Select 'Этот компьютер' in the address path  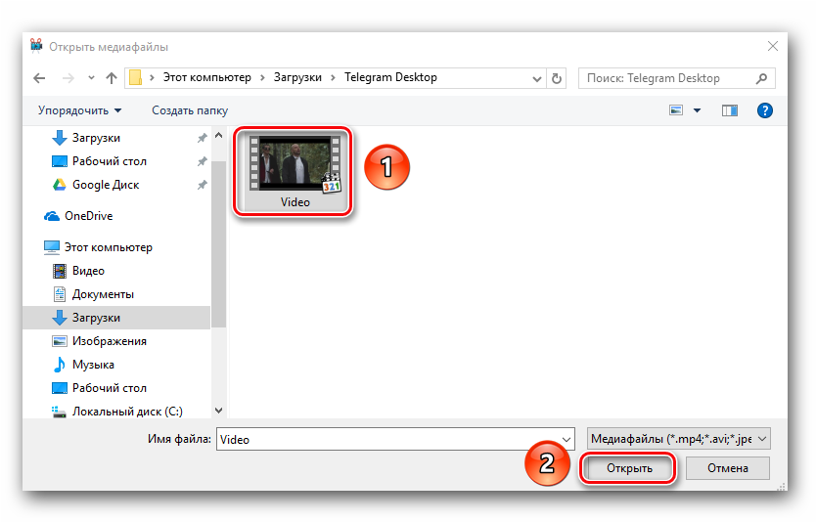click(207, 77)
